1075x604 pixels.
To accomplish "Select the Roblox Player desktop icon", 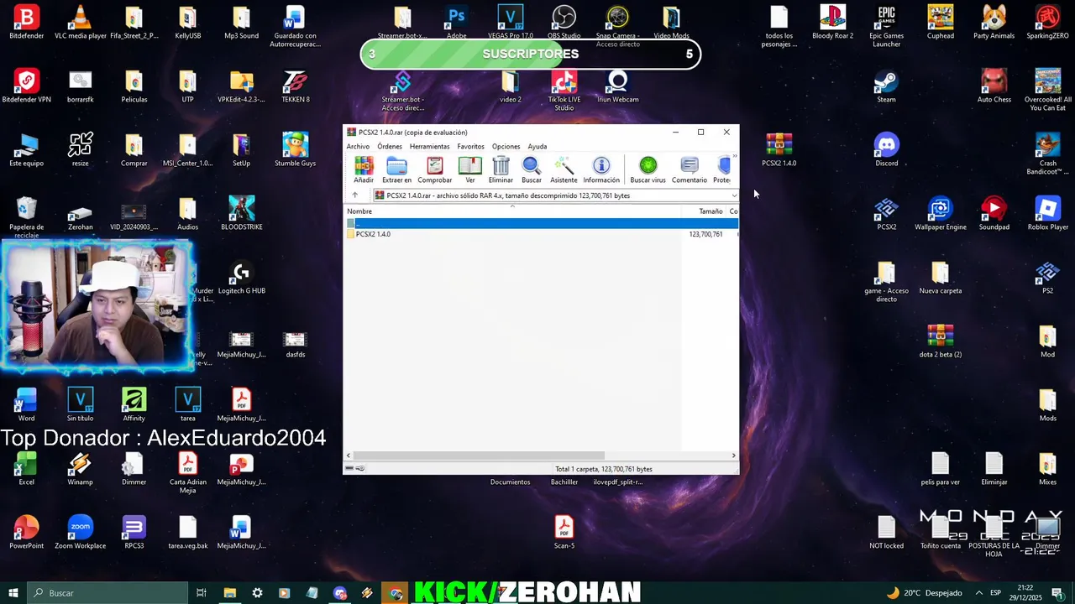I will coord(1047,214).
